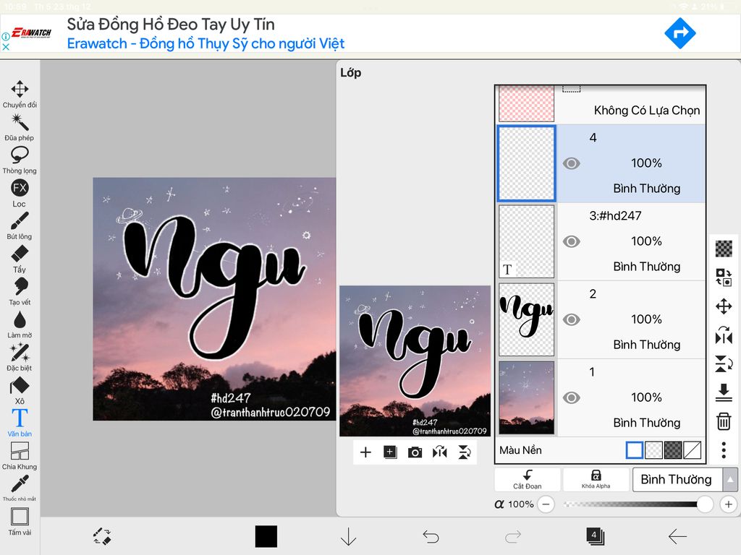Redo the last action

tap(513, 537)
